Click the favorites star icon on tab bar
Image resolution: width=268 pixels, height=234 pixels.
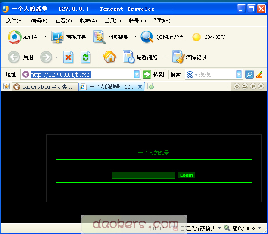pyautogui.click(x=6, y=86)
